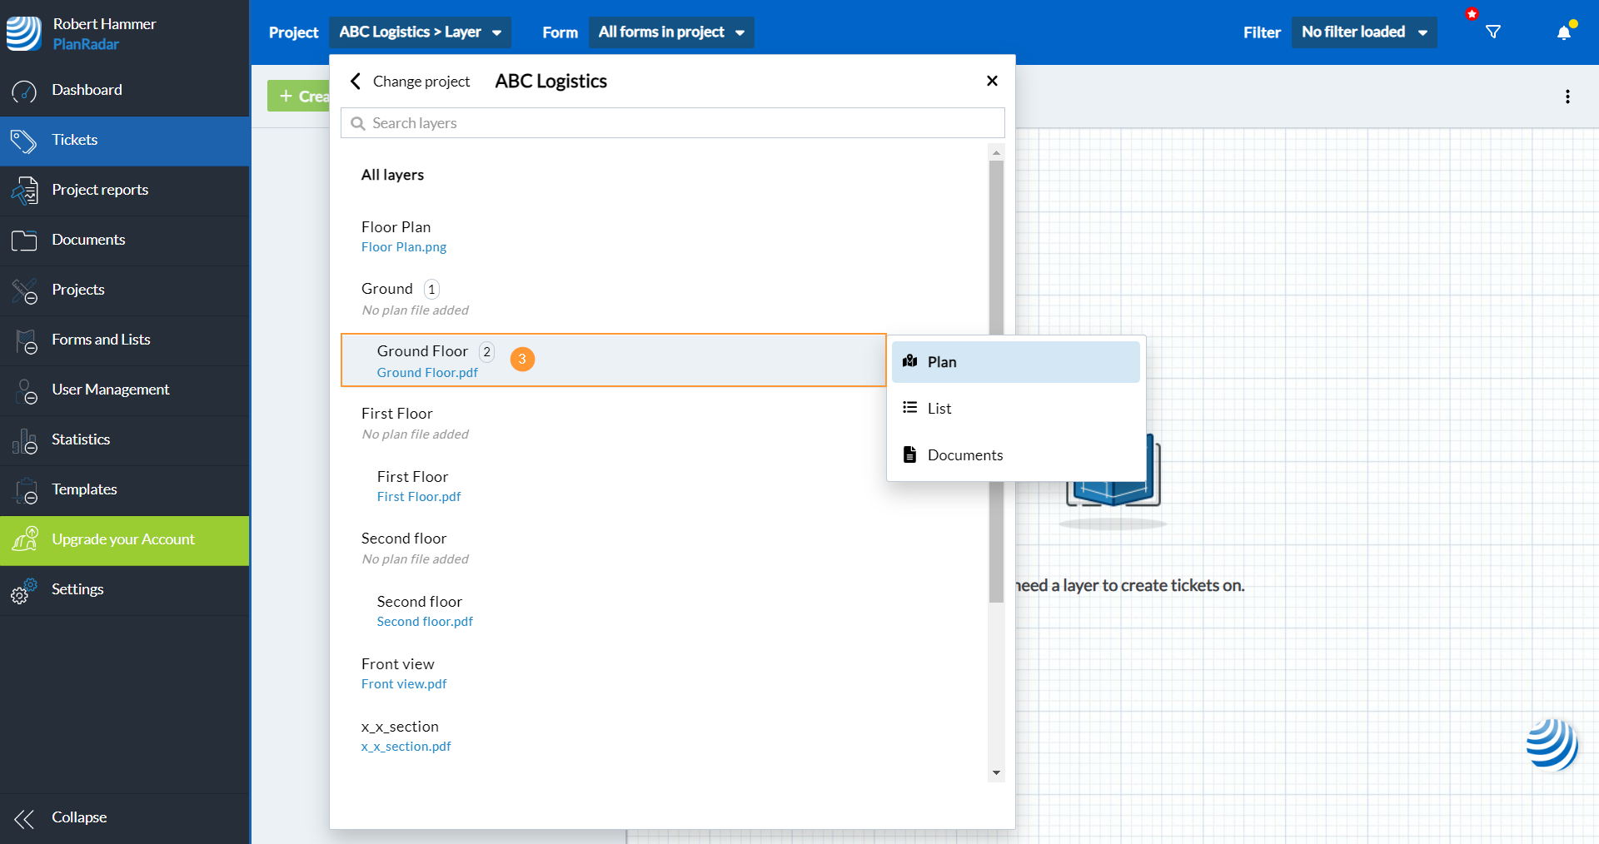The image size is (1599, 844).
Task: Open the notifications bell
Action: pos(1563,32)
